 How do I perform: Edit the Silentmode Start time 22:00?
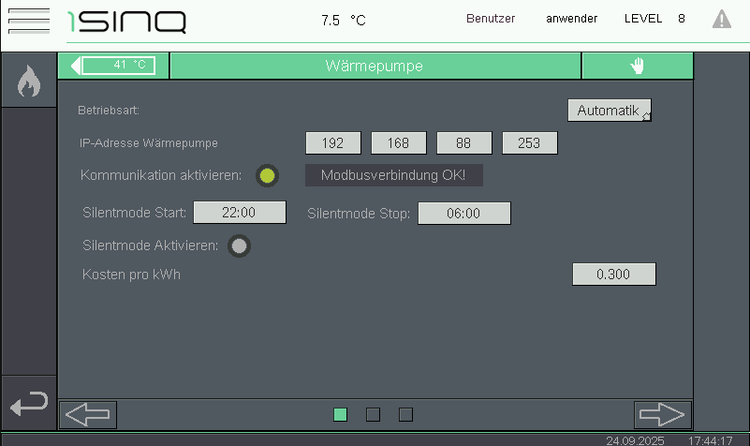click(x=239, y=213)
